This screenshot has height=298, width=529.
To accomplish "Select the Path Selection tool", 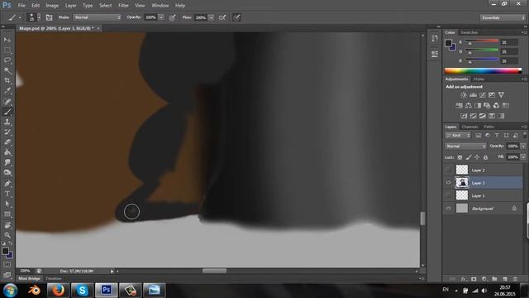I will pos(7,204).
